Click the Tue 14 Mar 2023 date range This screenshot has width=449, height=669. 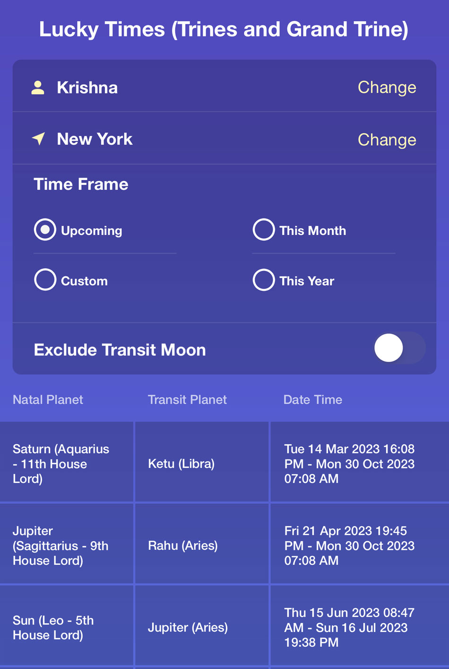click(349, 463)
